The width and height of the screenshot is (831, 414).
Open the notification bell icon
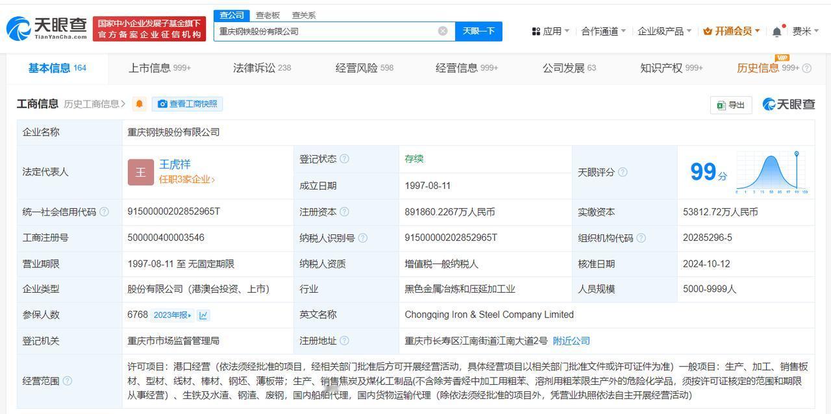pos(777,31)
